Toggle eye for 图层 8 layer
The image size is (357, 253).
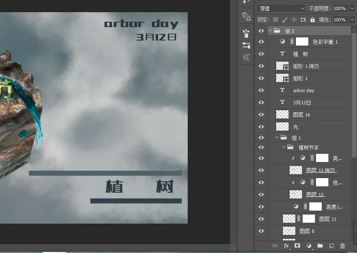(x=261, y=231)
